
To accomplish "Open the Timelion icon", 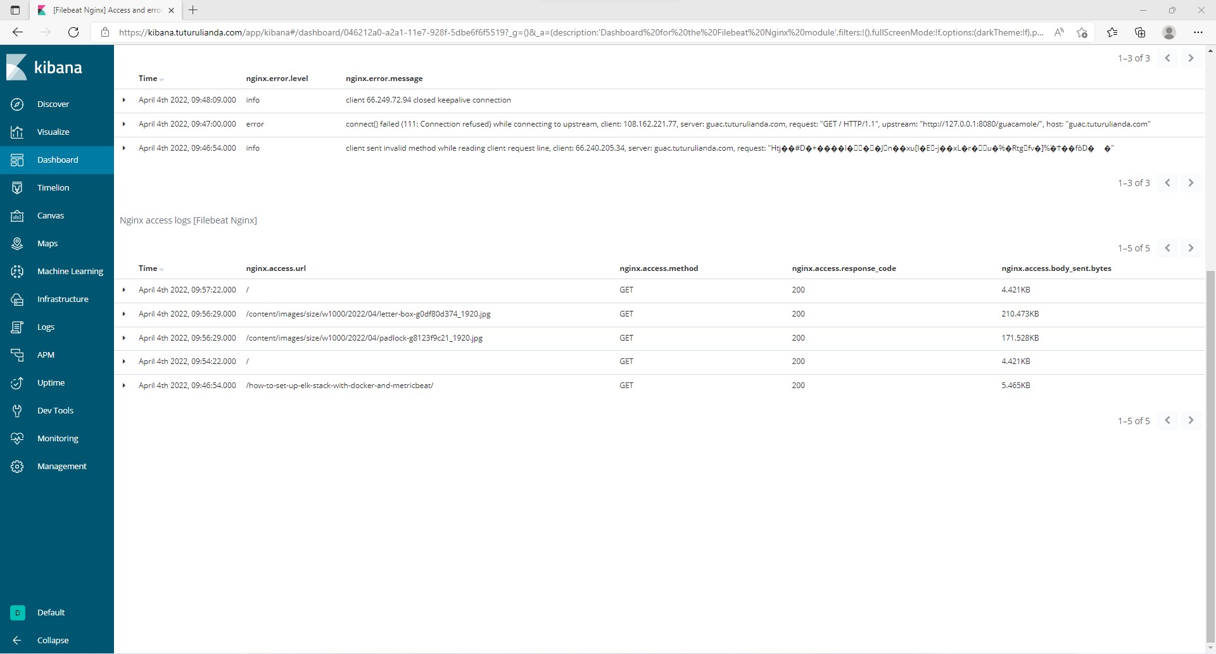I will [17, 187].
